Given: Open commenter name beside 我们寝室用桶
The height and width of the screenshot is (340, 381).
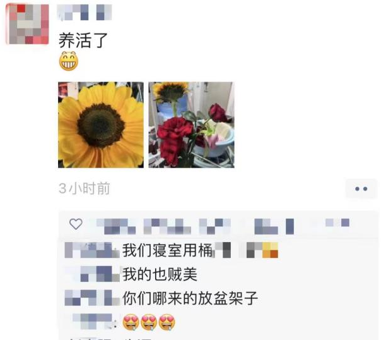Looking at the screenshot, I should 92,250.
